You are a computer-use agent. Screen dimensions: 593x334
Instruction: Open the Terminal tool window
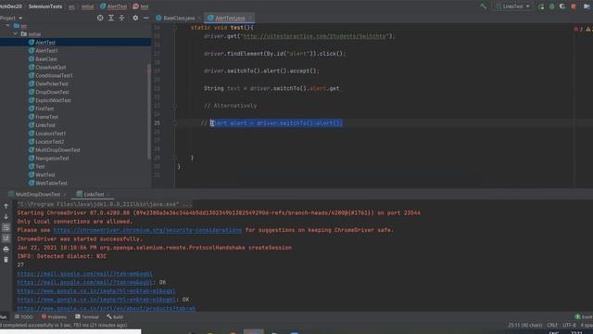tap(87, 317)
